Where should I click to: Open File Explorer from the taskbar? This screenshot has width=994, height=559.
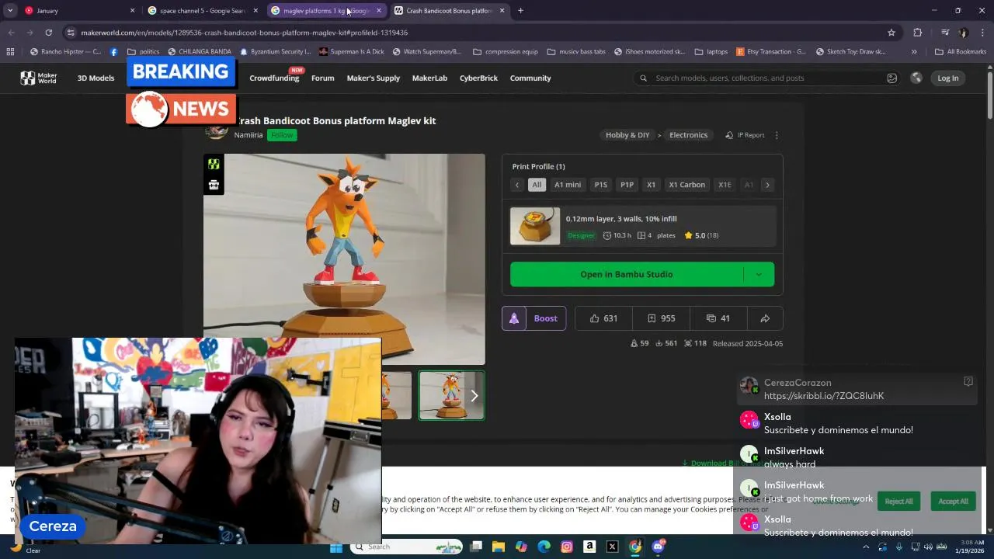point(499,547)
